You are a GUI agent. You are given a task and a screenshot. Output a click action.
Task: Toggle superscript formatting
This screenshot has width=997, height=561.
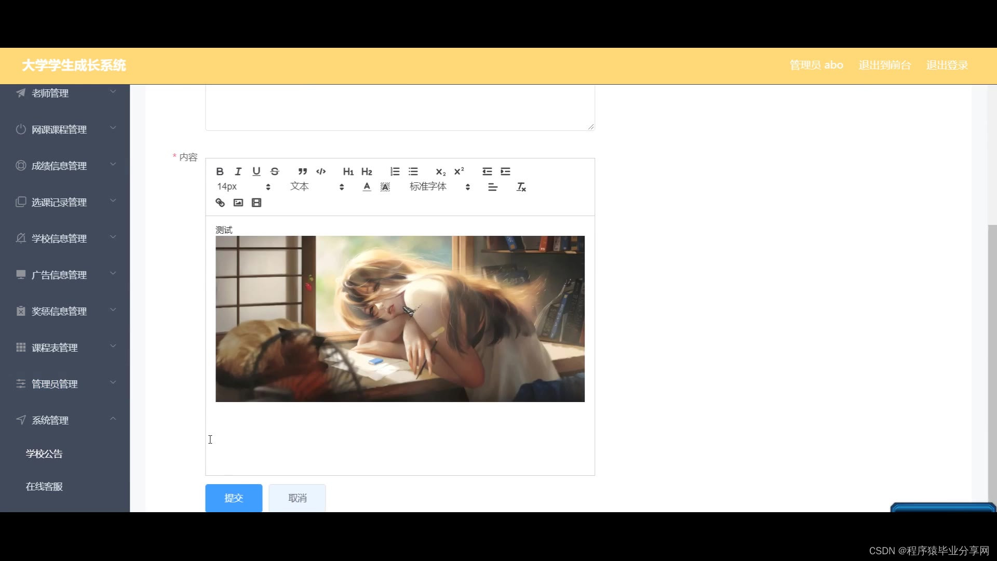point(459,171)
